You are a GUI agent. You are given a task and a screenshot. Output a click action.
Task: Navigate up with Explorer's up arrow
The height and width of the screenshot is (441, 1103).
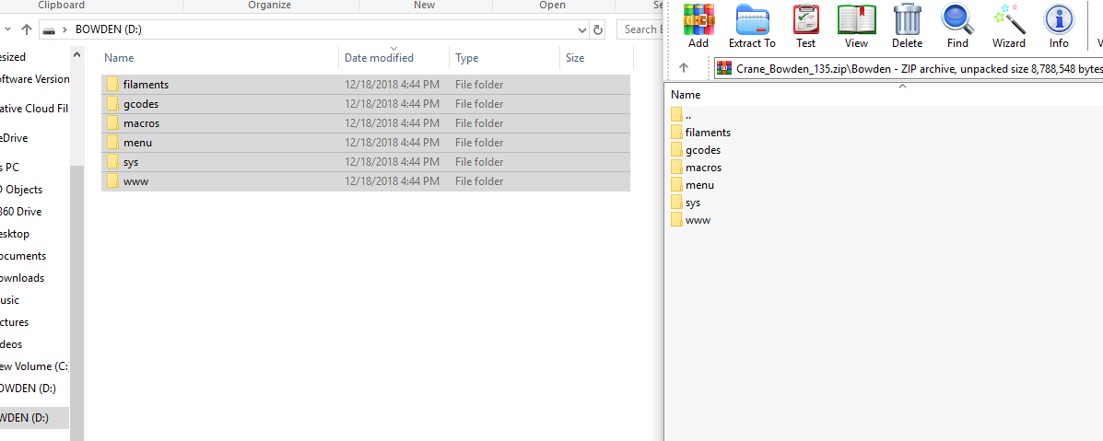pyautogui.click(x=27, y=29)
